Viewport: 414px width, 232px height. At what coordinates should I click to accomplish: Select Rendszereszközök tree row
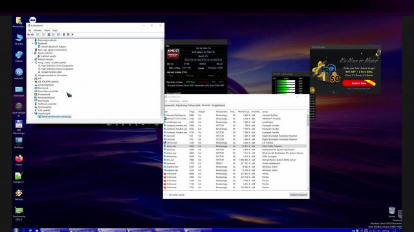[45, 97]
